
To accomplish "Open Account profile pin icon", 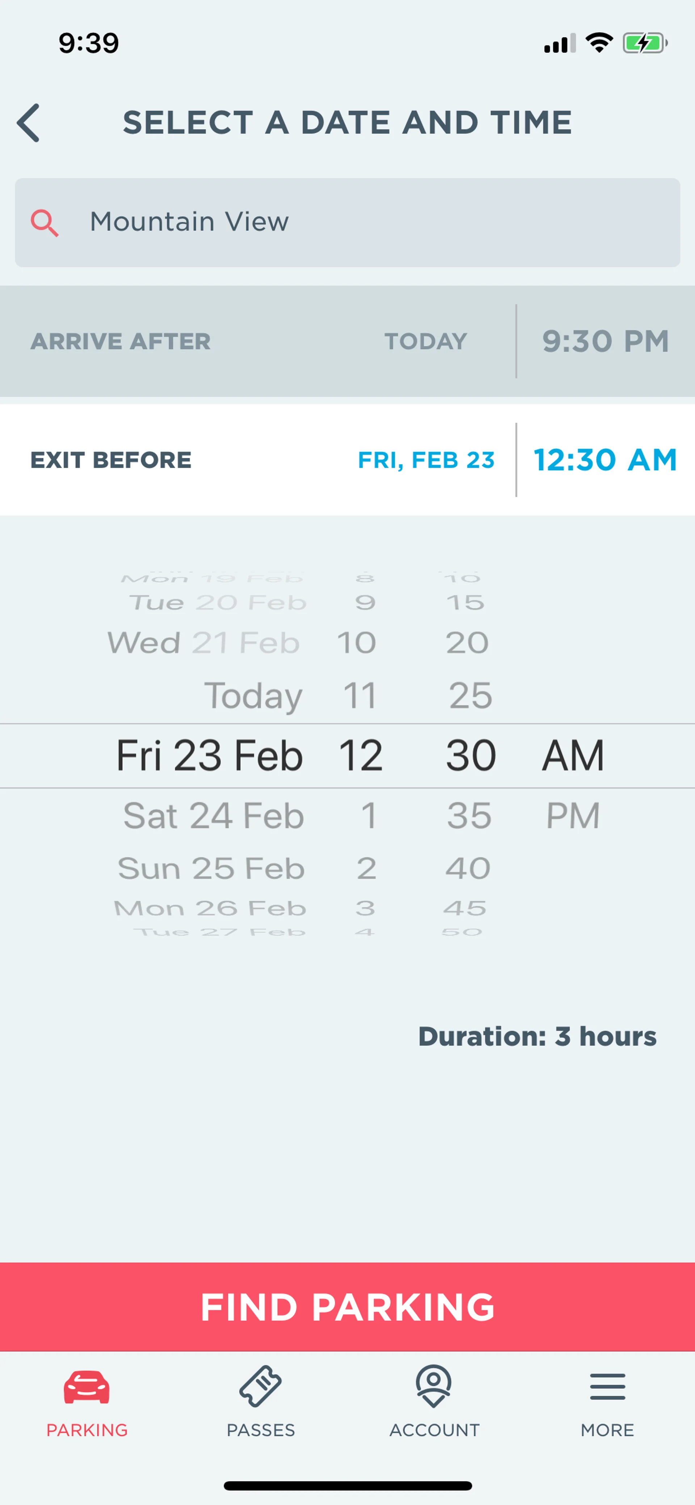I will (x=434, y=1386).
